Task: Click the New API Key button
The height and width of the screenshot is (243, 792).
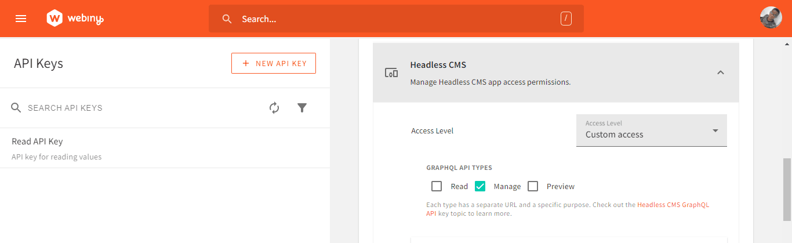Action: [x=274, y=63]
